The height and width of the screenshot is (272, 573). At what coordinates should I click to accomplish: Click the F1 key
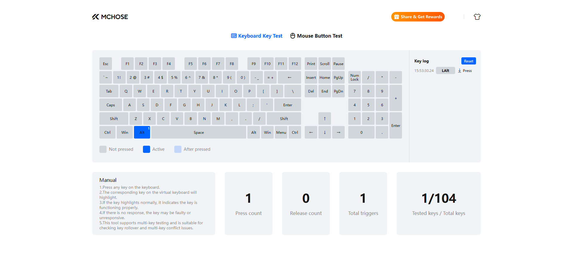pyautogui.click(x=127, y=64)
